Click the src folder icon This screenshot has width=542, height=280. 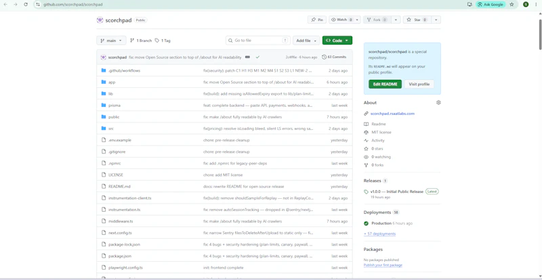104,129
